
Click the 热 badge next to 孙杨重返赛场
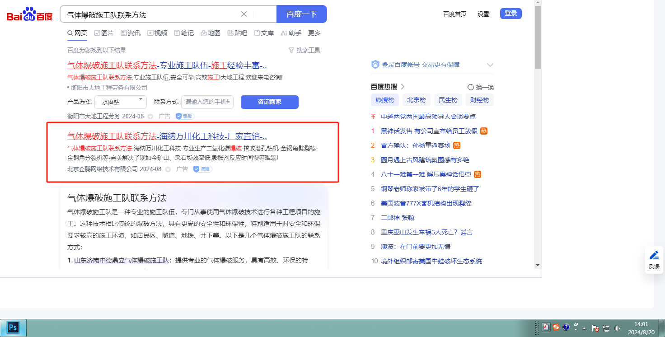[x=457, y=145]
